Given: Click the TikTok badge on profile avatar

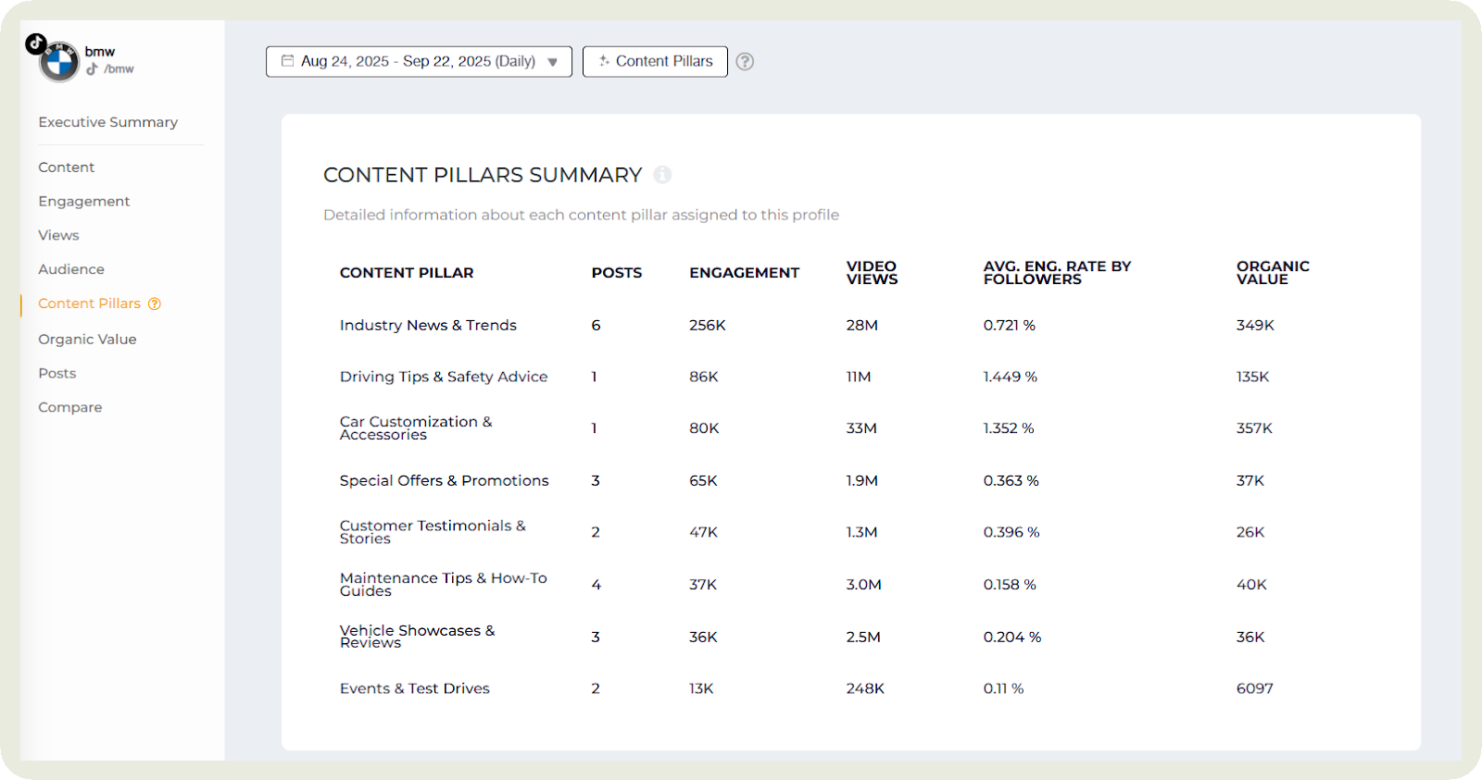Looking at the screenshot, I should (x=36, y=43).
